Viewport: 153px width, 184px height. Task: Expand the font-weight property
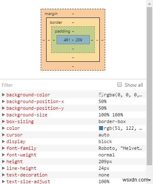pyautogui.click(x=3, y=155)
